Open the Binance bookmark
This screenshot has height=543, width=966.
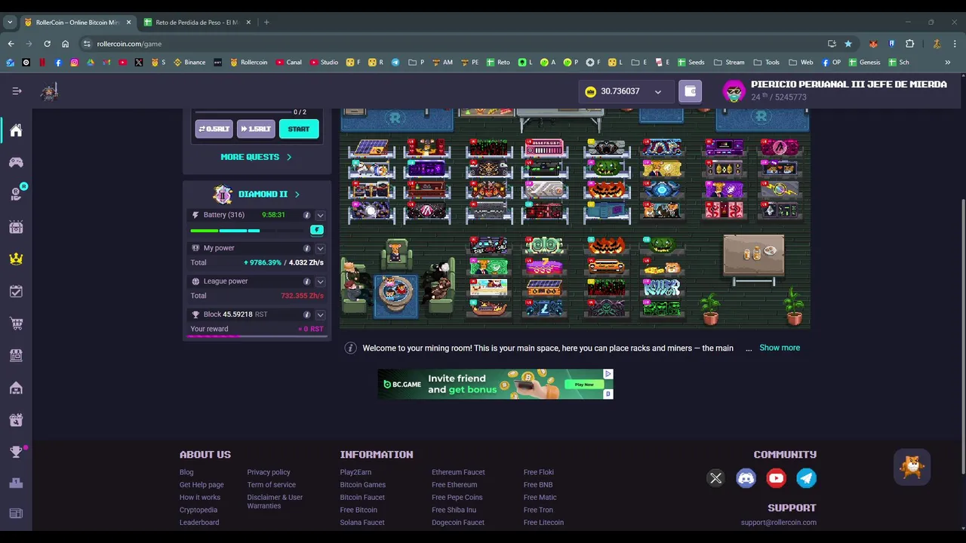(189, 63)
